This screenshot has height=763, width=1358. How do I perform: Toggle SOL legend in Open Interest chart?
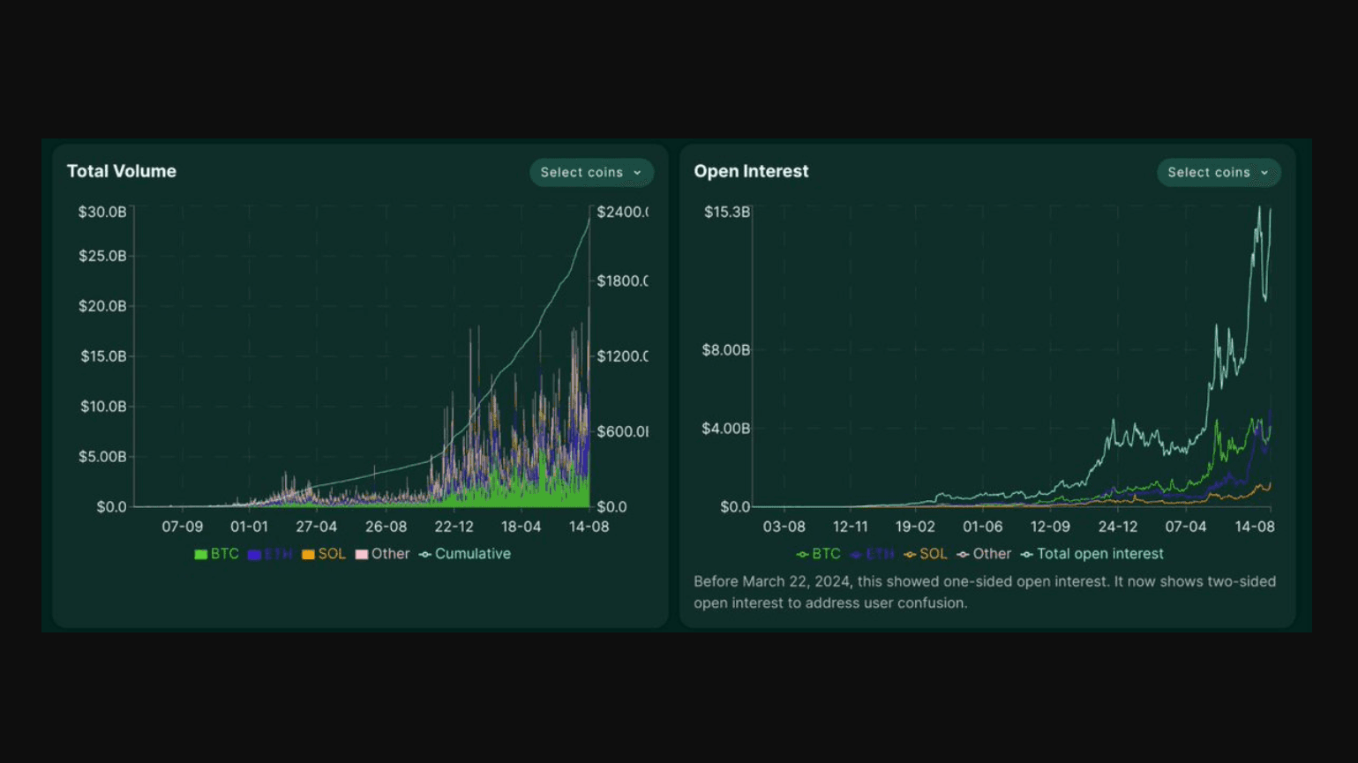[x=926, y=554]
